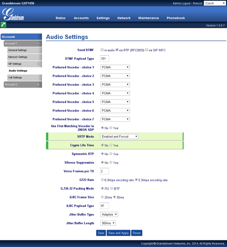Open Preferred Vocoder choice 4 dropdown
This screenshot has width=227, height=247.
(115, 93)
